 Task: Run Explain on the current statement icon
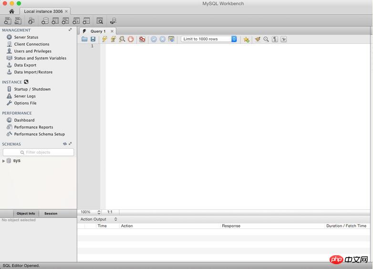click(x=122, y=39)
